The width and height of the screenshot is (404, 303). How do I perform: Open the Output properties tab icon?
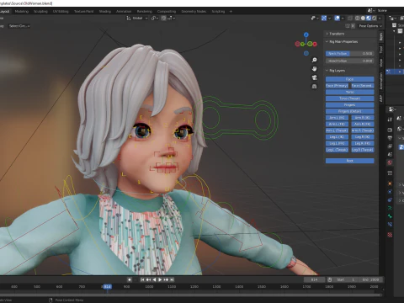tap(390, 138)
